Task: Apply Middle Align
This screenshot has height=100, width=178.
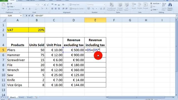Action: pos(56,4)
